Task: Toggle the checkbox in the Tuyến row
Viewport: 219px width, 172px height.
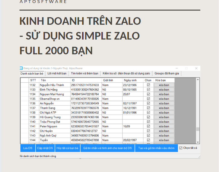Action: coord(148,140)
